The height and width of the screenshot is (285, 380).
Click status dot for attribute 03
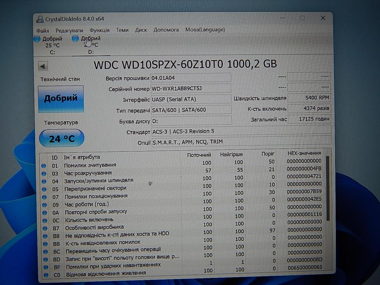pyautogui.click(x=44, y=174)
